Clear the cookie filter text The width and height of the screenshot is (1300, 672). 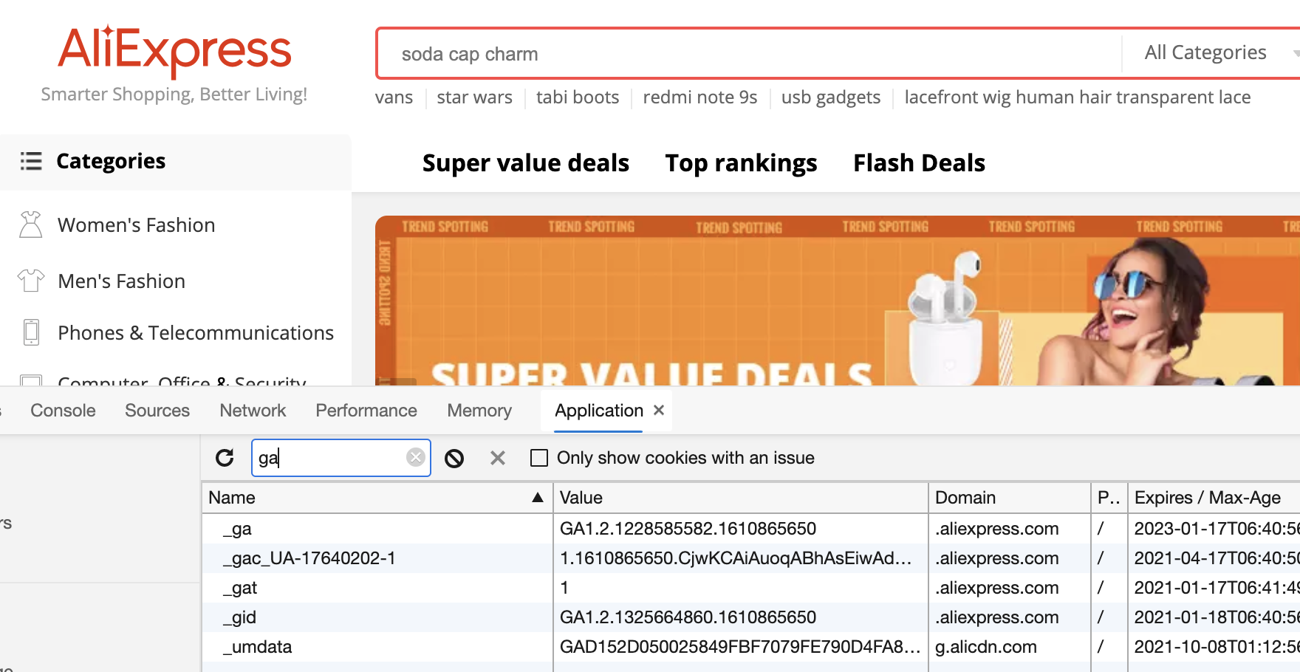pos(416,458)
